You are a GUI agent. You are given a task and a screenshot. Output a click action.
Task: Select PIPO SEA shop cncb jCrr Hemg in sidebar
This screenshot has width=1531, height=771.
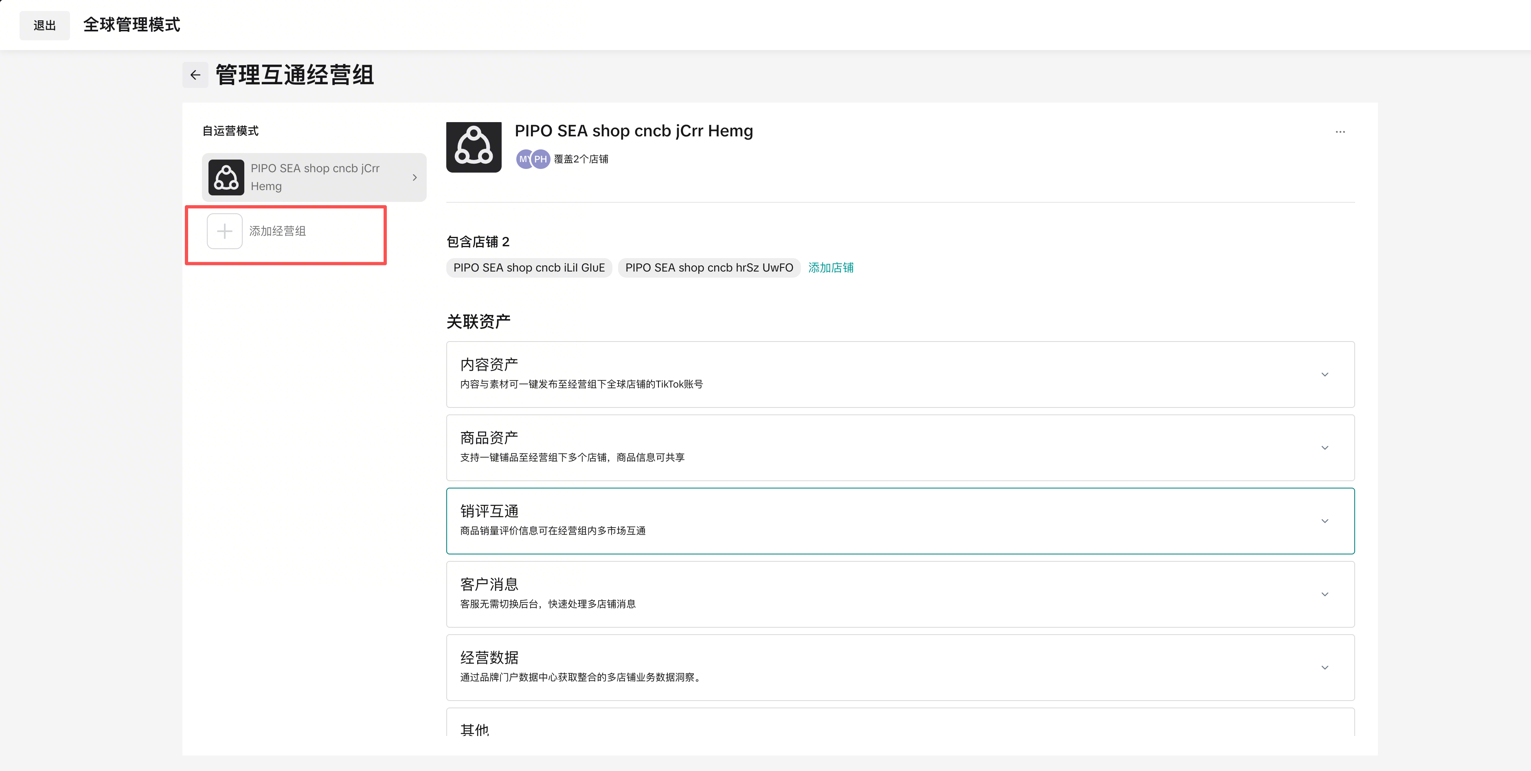coord(315,177)
